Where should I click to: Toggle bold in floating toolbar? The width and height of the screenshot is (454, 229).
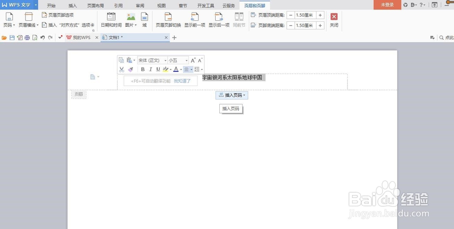coord(143,69)
